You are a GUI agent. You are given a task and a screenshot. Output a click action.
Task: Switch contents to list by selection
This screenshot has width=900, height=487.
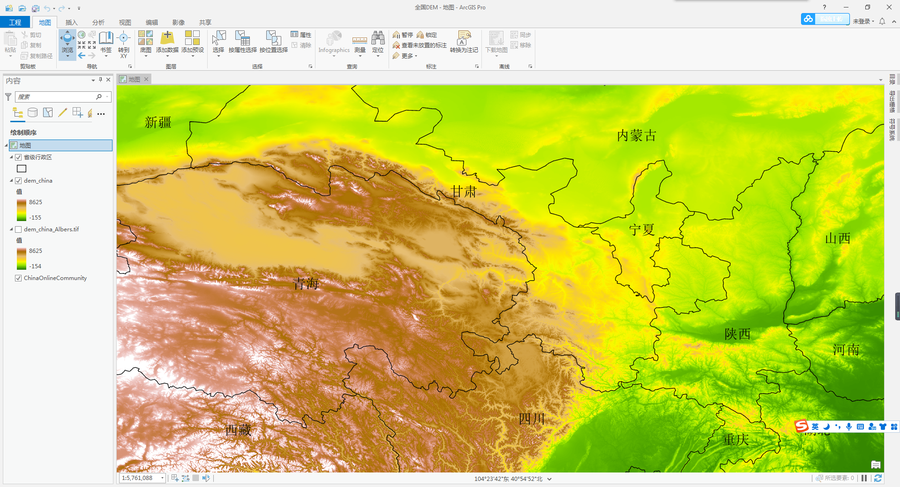pyautogui.click(x=48, y=112)
